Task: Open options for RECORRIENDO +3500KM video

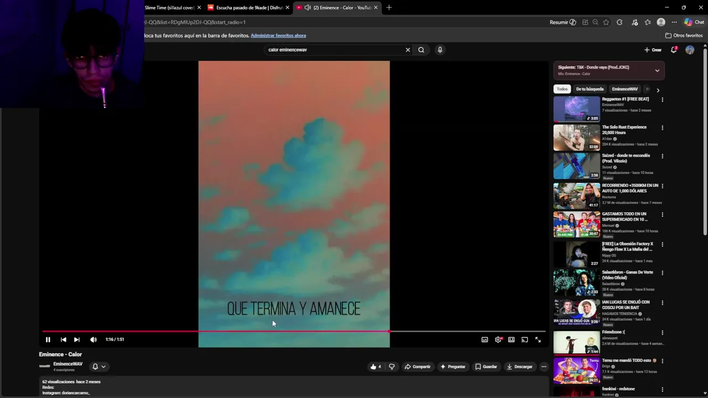Action: (662, 186)
